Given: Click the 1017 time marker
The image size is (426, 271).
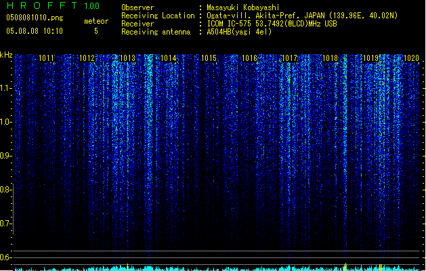Looking at the screenshot, I should (290, 58).
